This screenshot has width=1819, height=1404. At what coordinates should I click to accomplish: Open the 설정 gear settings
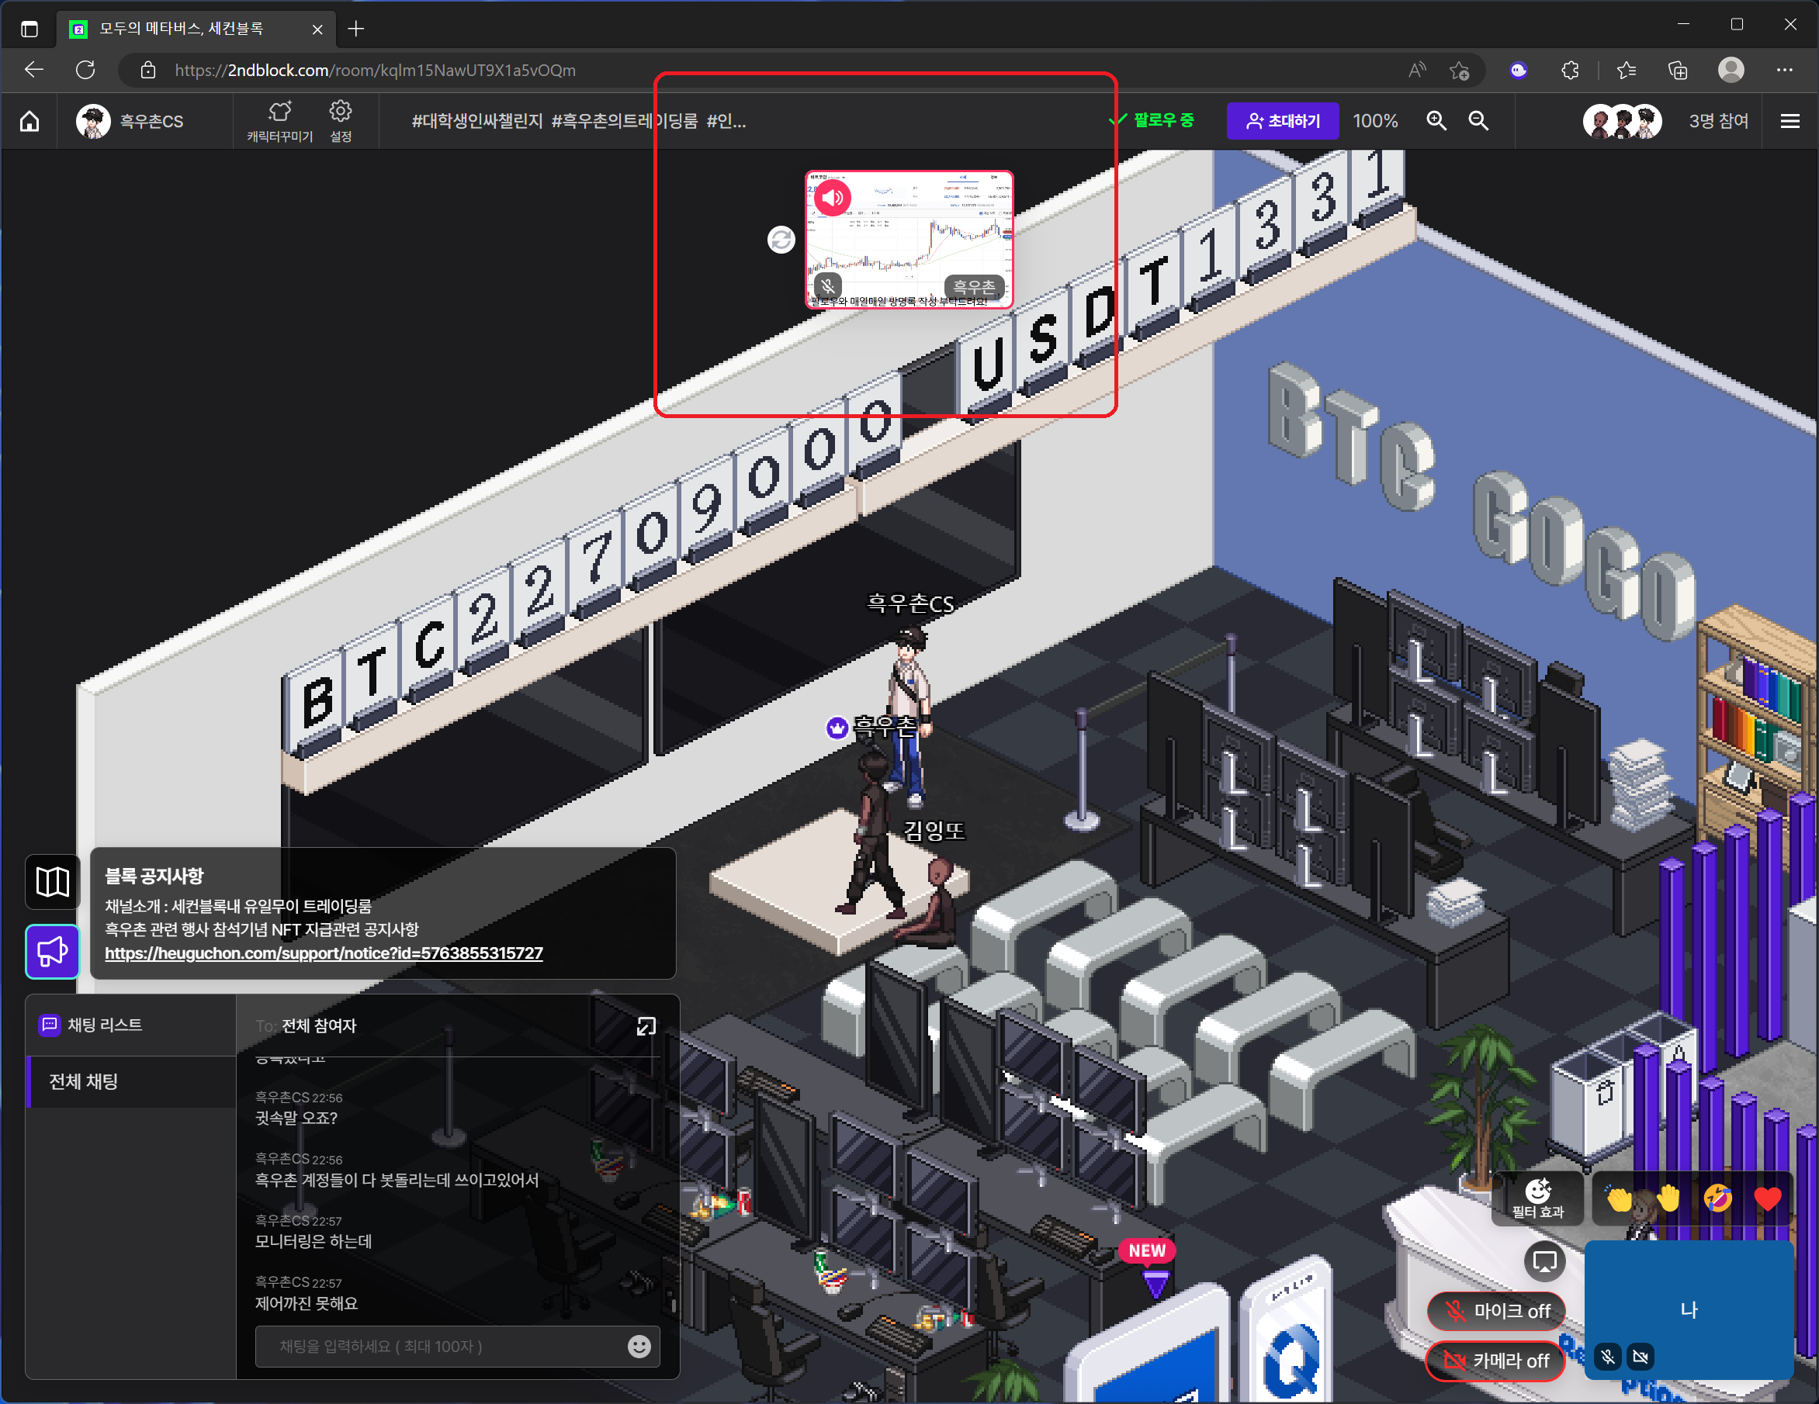coord(341,122)
